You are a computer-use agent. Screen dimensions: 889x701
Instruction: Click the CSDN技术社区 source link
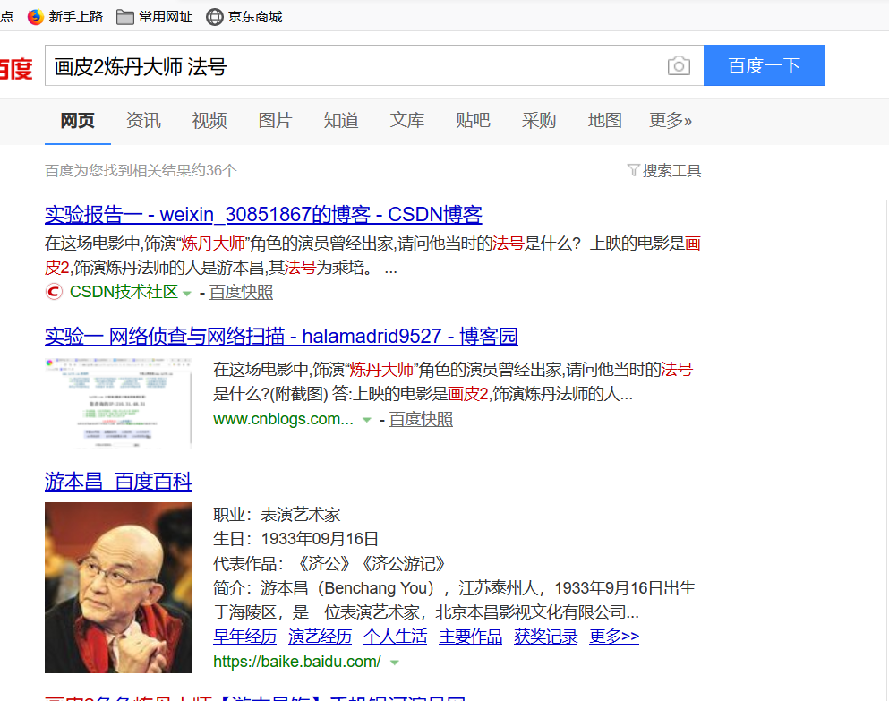coord(124,292)
